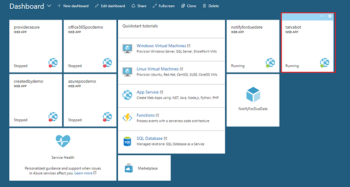Open the providerazure web app icon

pyautogui.click(x=53, y=63)
